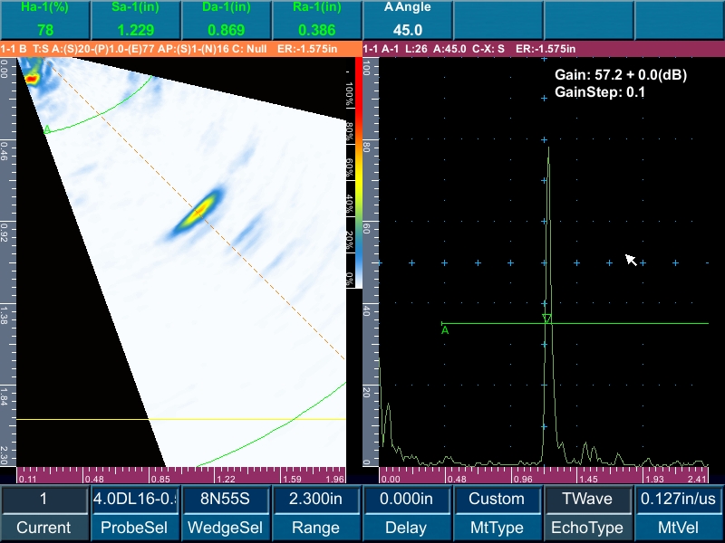Select the EchoType TWave setting
725x543 pixels.
(587, 499)
